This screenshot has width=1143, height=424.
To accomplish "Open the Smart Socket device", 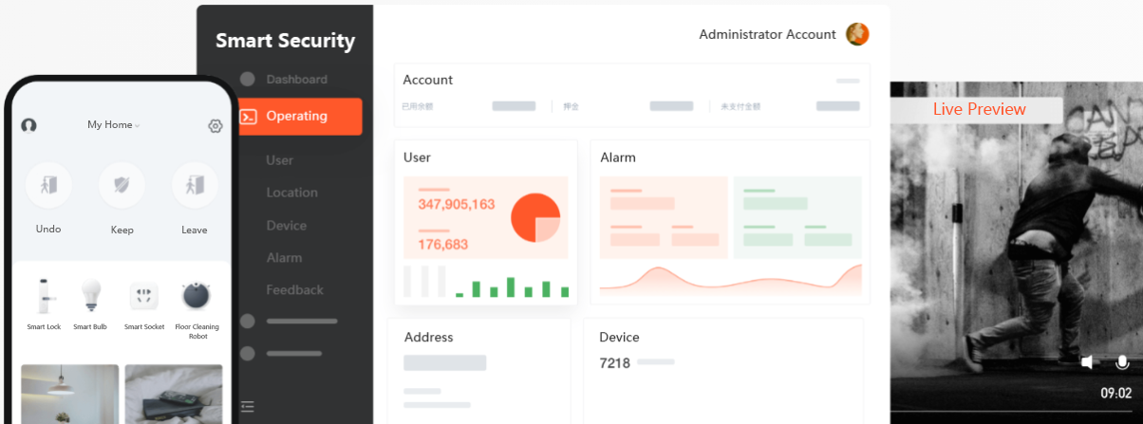I will [144, 297].
